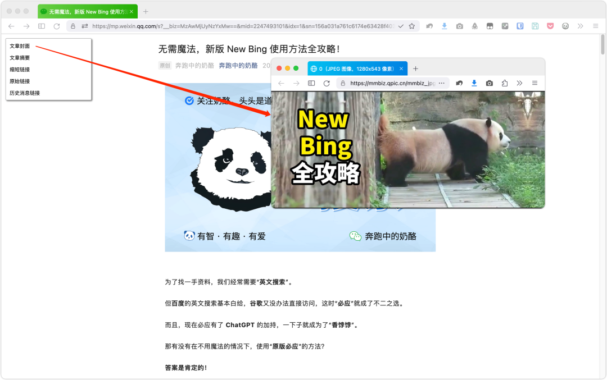Viewport: 607px width, 380px height.
Task: Bookmark this page with the star icon
Action: pyautogui.click(x=412, y=26)
